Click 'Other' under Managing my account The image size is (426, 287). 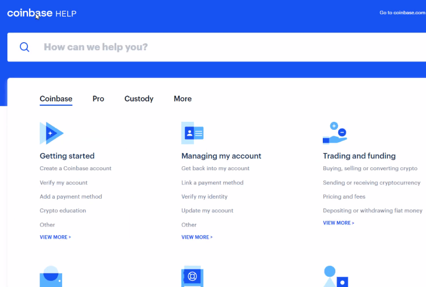[189, 225]
